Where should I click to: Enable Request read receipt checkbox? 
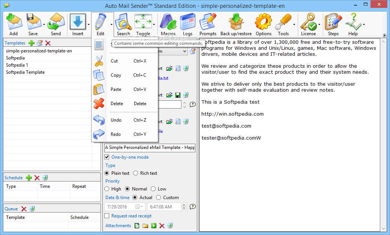(107, 216)
